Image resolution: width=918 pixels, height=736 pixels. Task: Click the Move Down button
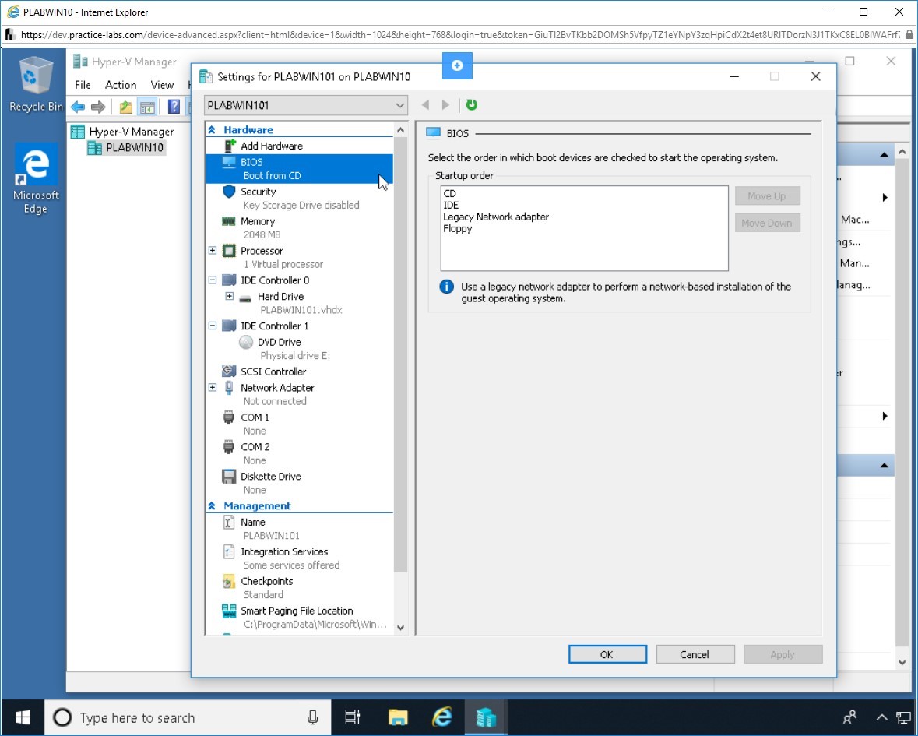tap(767, 223)
